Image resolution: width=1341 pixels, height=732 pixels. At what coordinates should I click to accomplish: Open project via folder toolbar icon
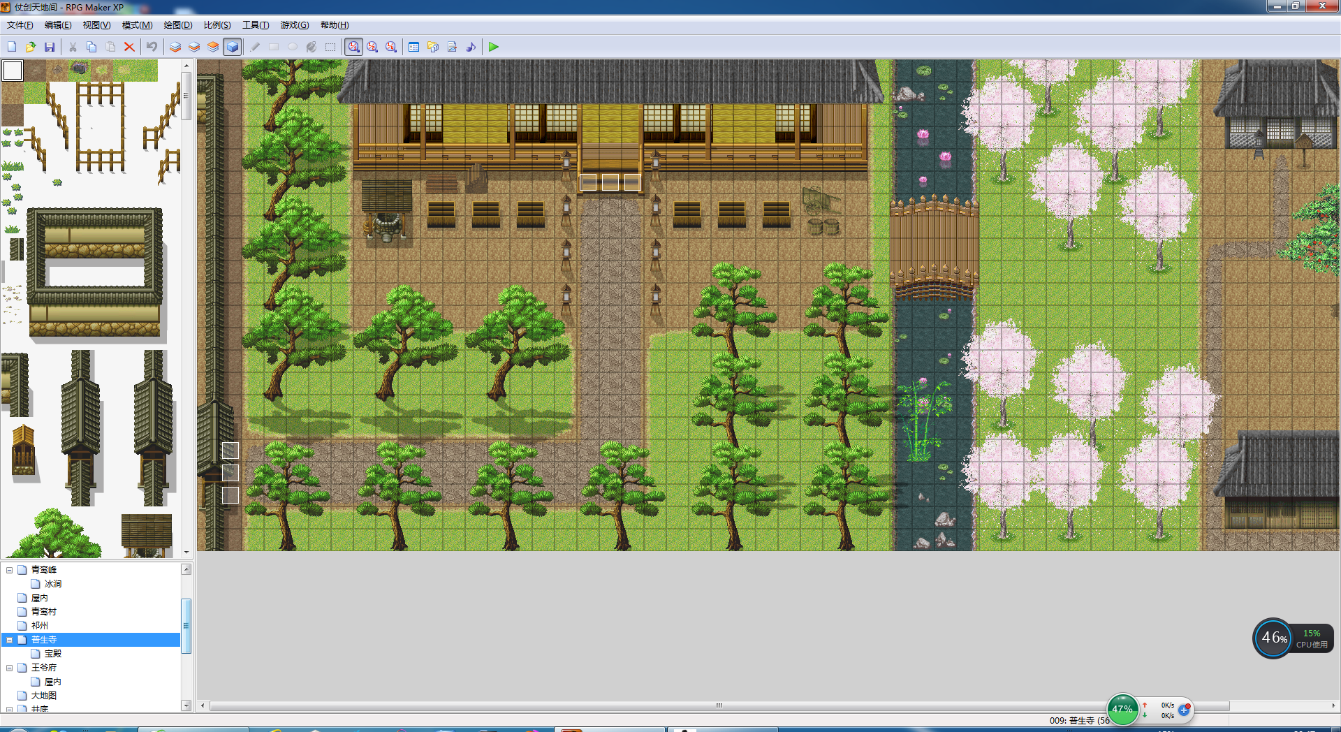(x=31, y=47)
